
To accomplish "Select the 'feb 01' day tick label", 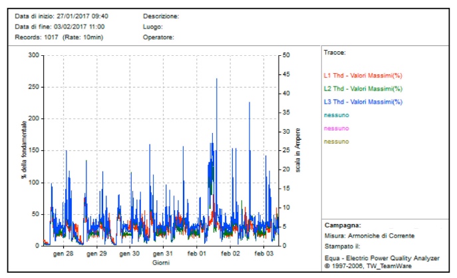I will coord(198,254).
